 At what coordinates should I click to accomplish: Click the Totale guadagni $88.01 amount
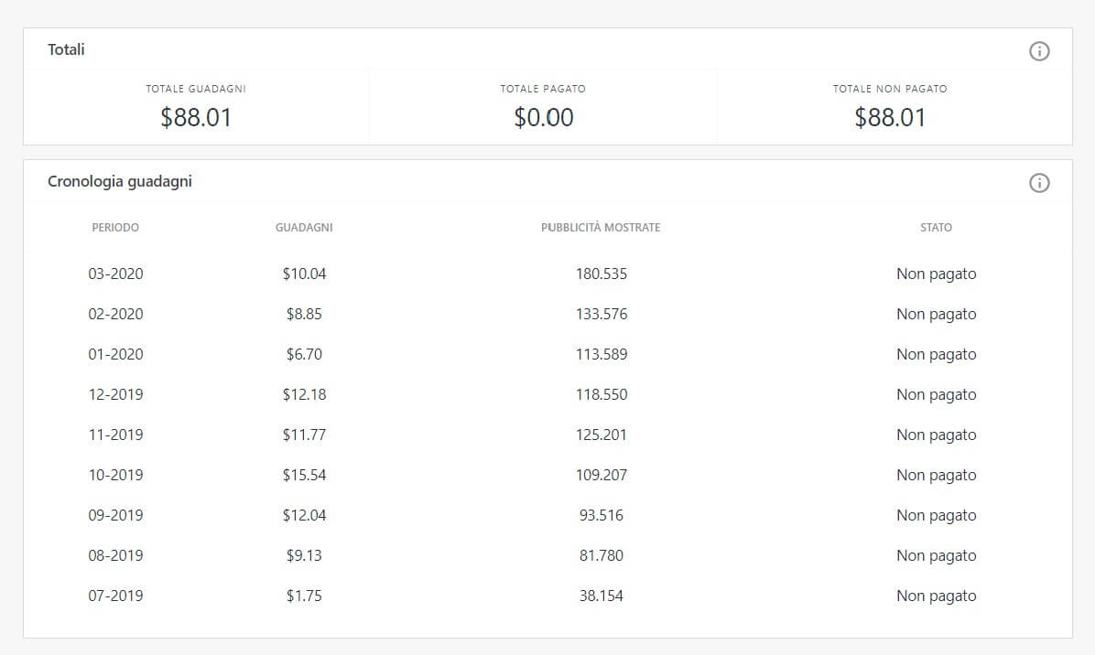click(x=196, y=118)
